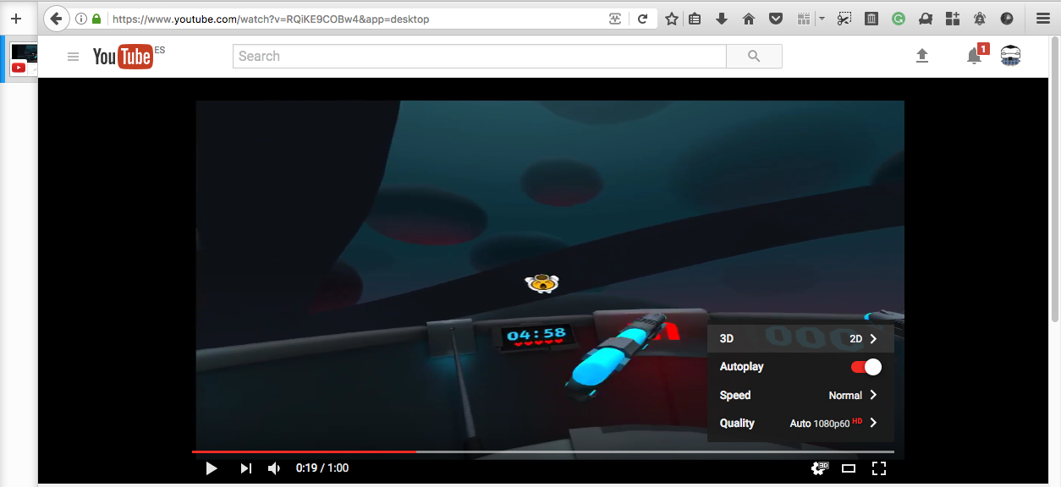Show the bookmarks list icon
Image resolution: width=1061 pixels, height=487 pixels.
coord(695,19)
